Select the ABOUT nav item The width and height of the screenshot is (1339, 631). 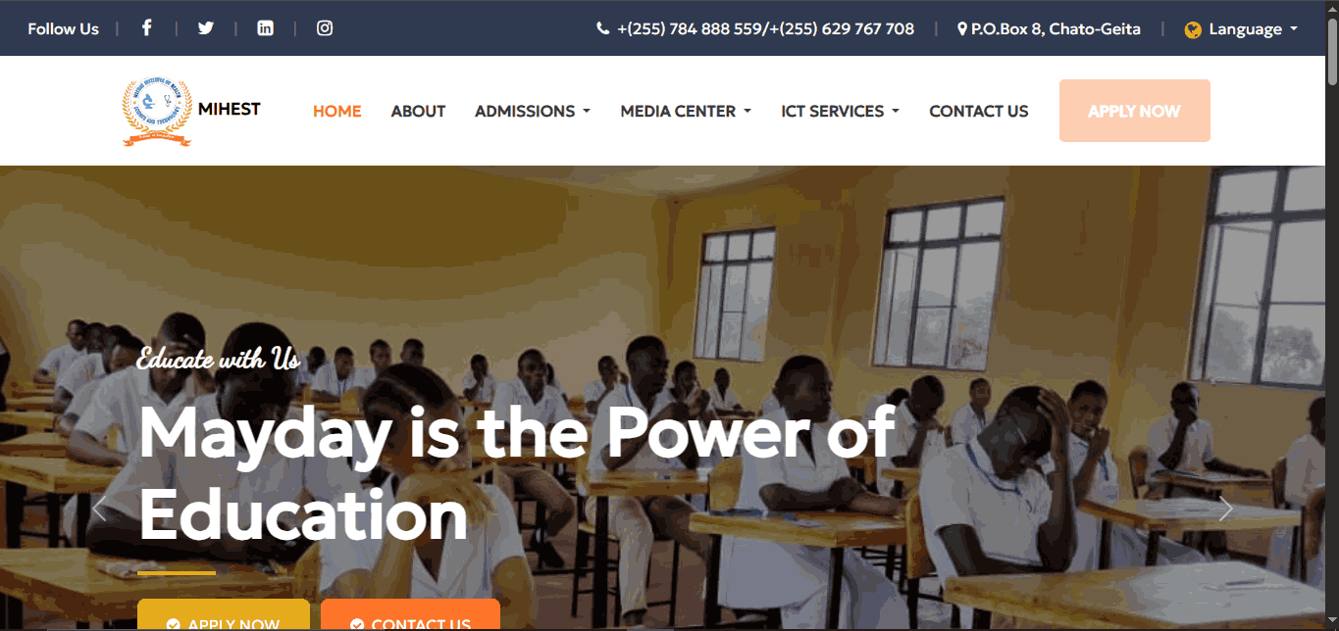click(x=418, y=111)
